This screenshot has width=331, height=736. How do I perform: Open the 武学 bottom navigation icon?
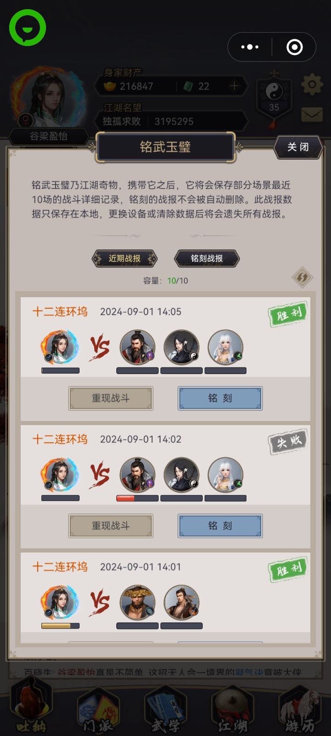click(165, 709)
